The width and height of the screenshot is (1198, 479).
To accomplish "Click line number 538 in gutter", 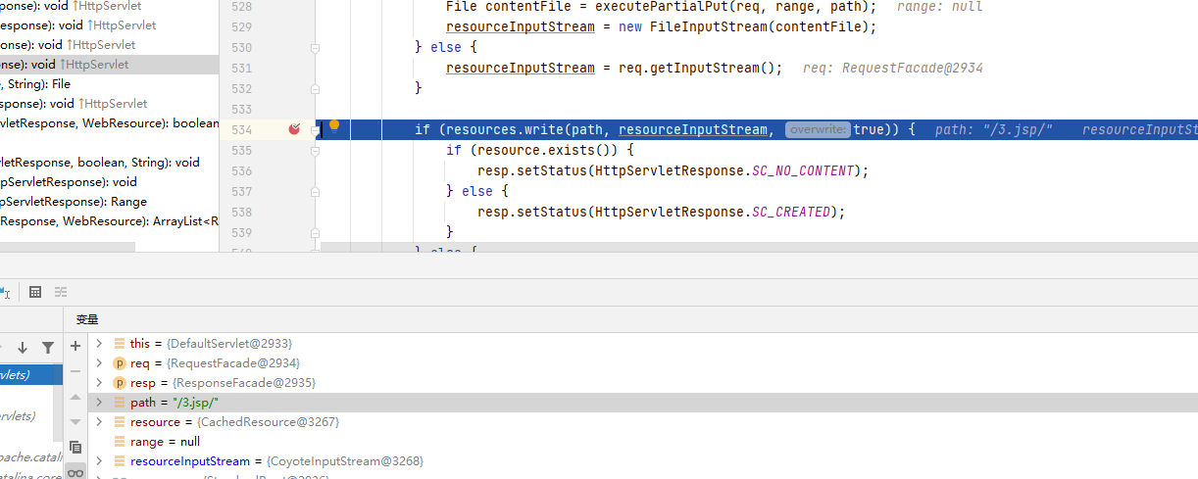I will tap(240, 212).
